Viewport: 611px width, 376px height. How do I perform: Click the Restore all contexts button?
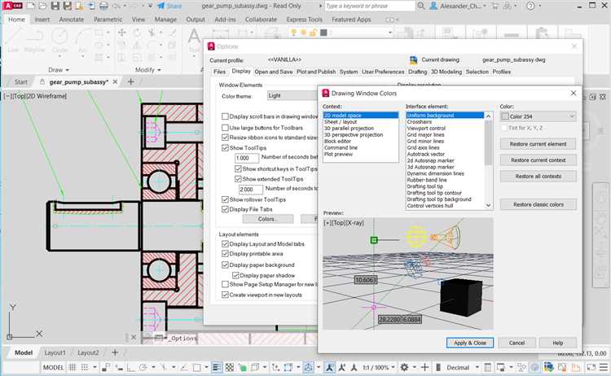(x=538, y=177)
